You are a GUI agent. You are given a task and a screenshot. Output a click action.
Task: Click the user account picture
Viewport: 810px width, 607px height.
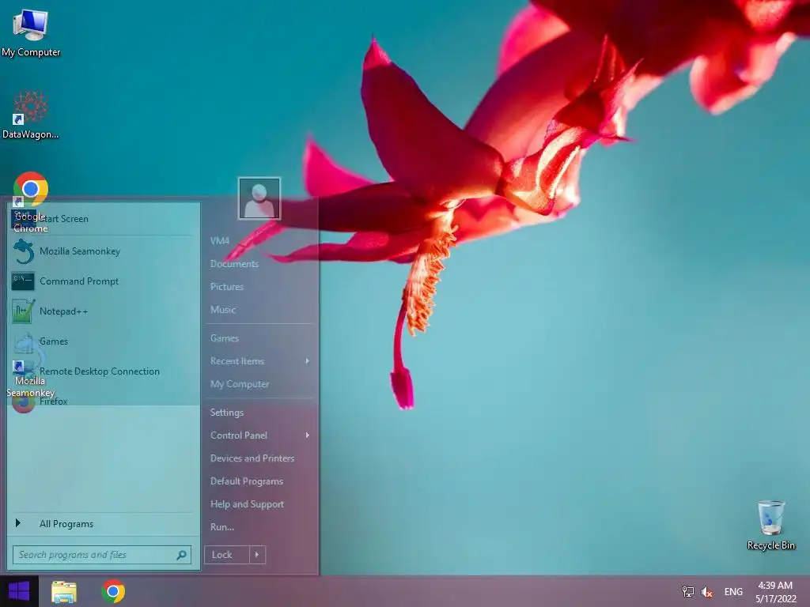click(x=259, y=198)
